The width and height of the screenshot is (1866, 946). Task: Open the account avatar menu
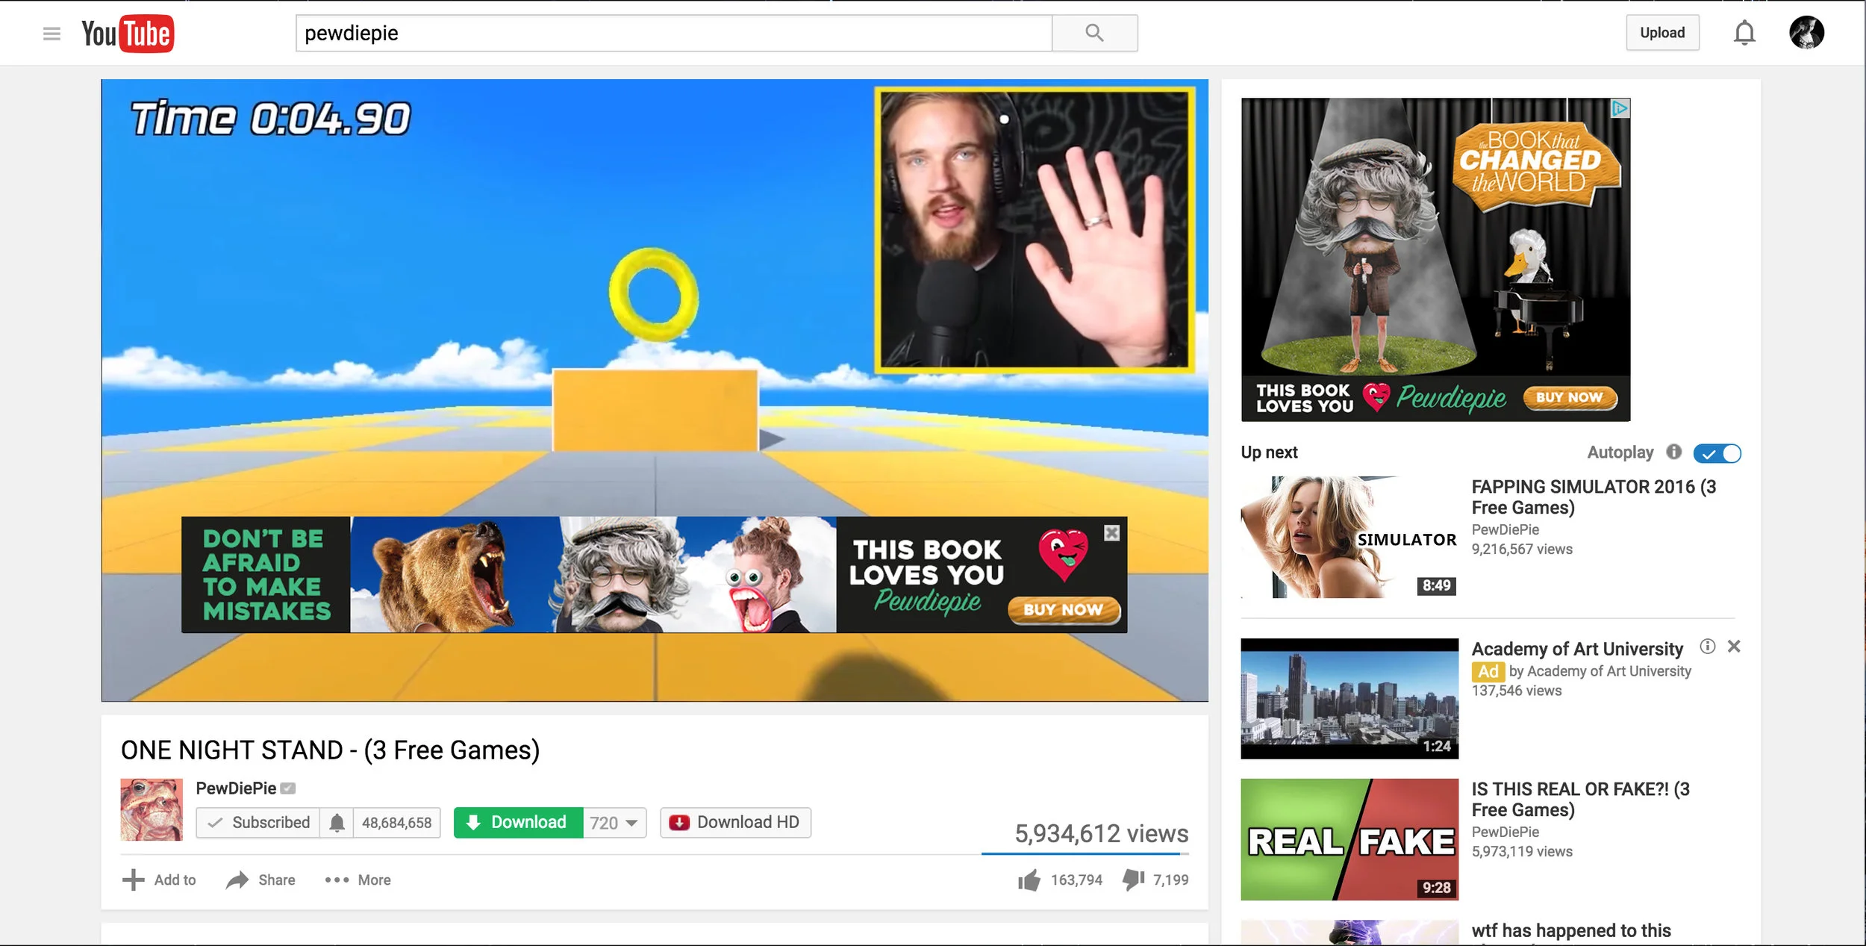pyautogui.click(x=1806, y=33)
